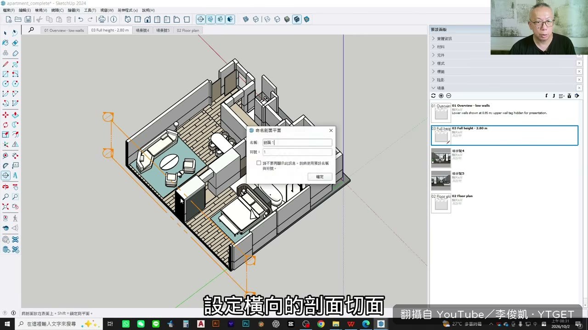This screenshot has width=588, height=330.
Task: Select the Move tool
Action: tap(6, 115)
